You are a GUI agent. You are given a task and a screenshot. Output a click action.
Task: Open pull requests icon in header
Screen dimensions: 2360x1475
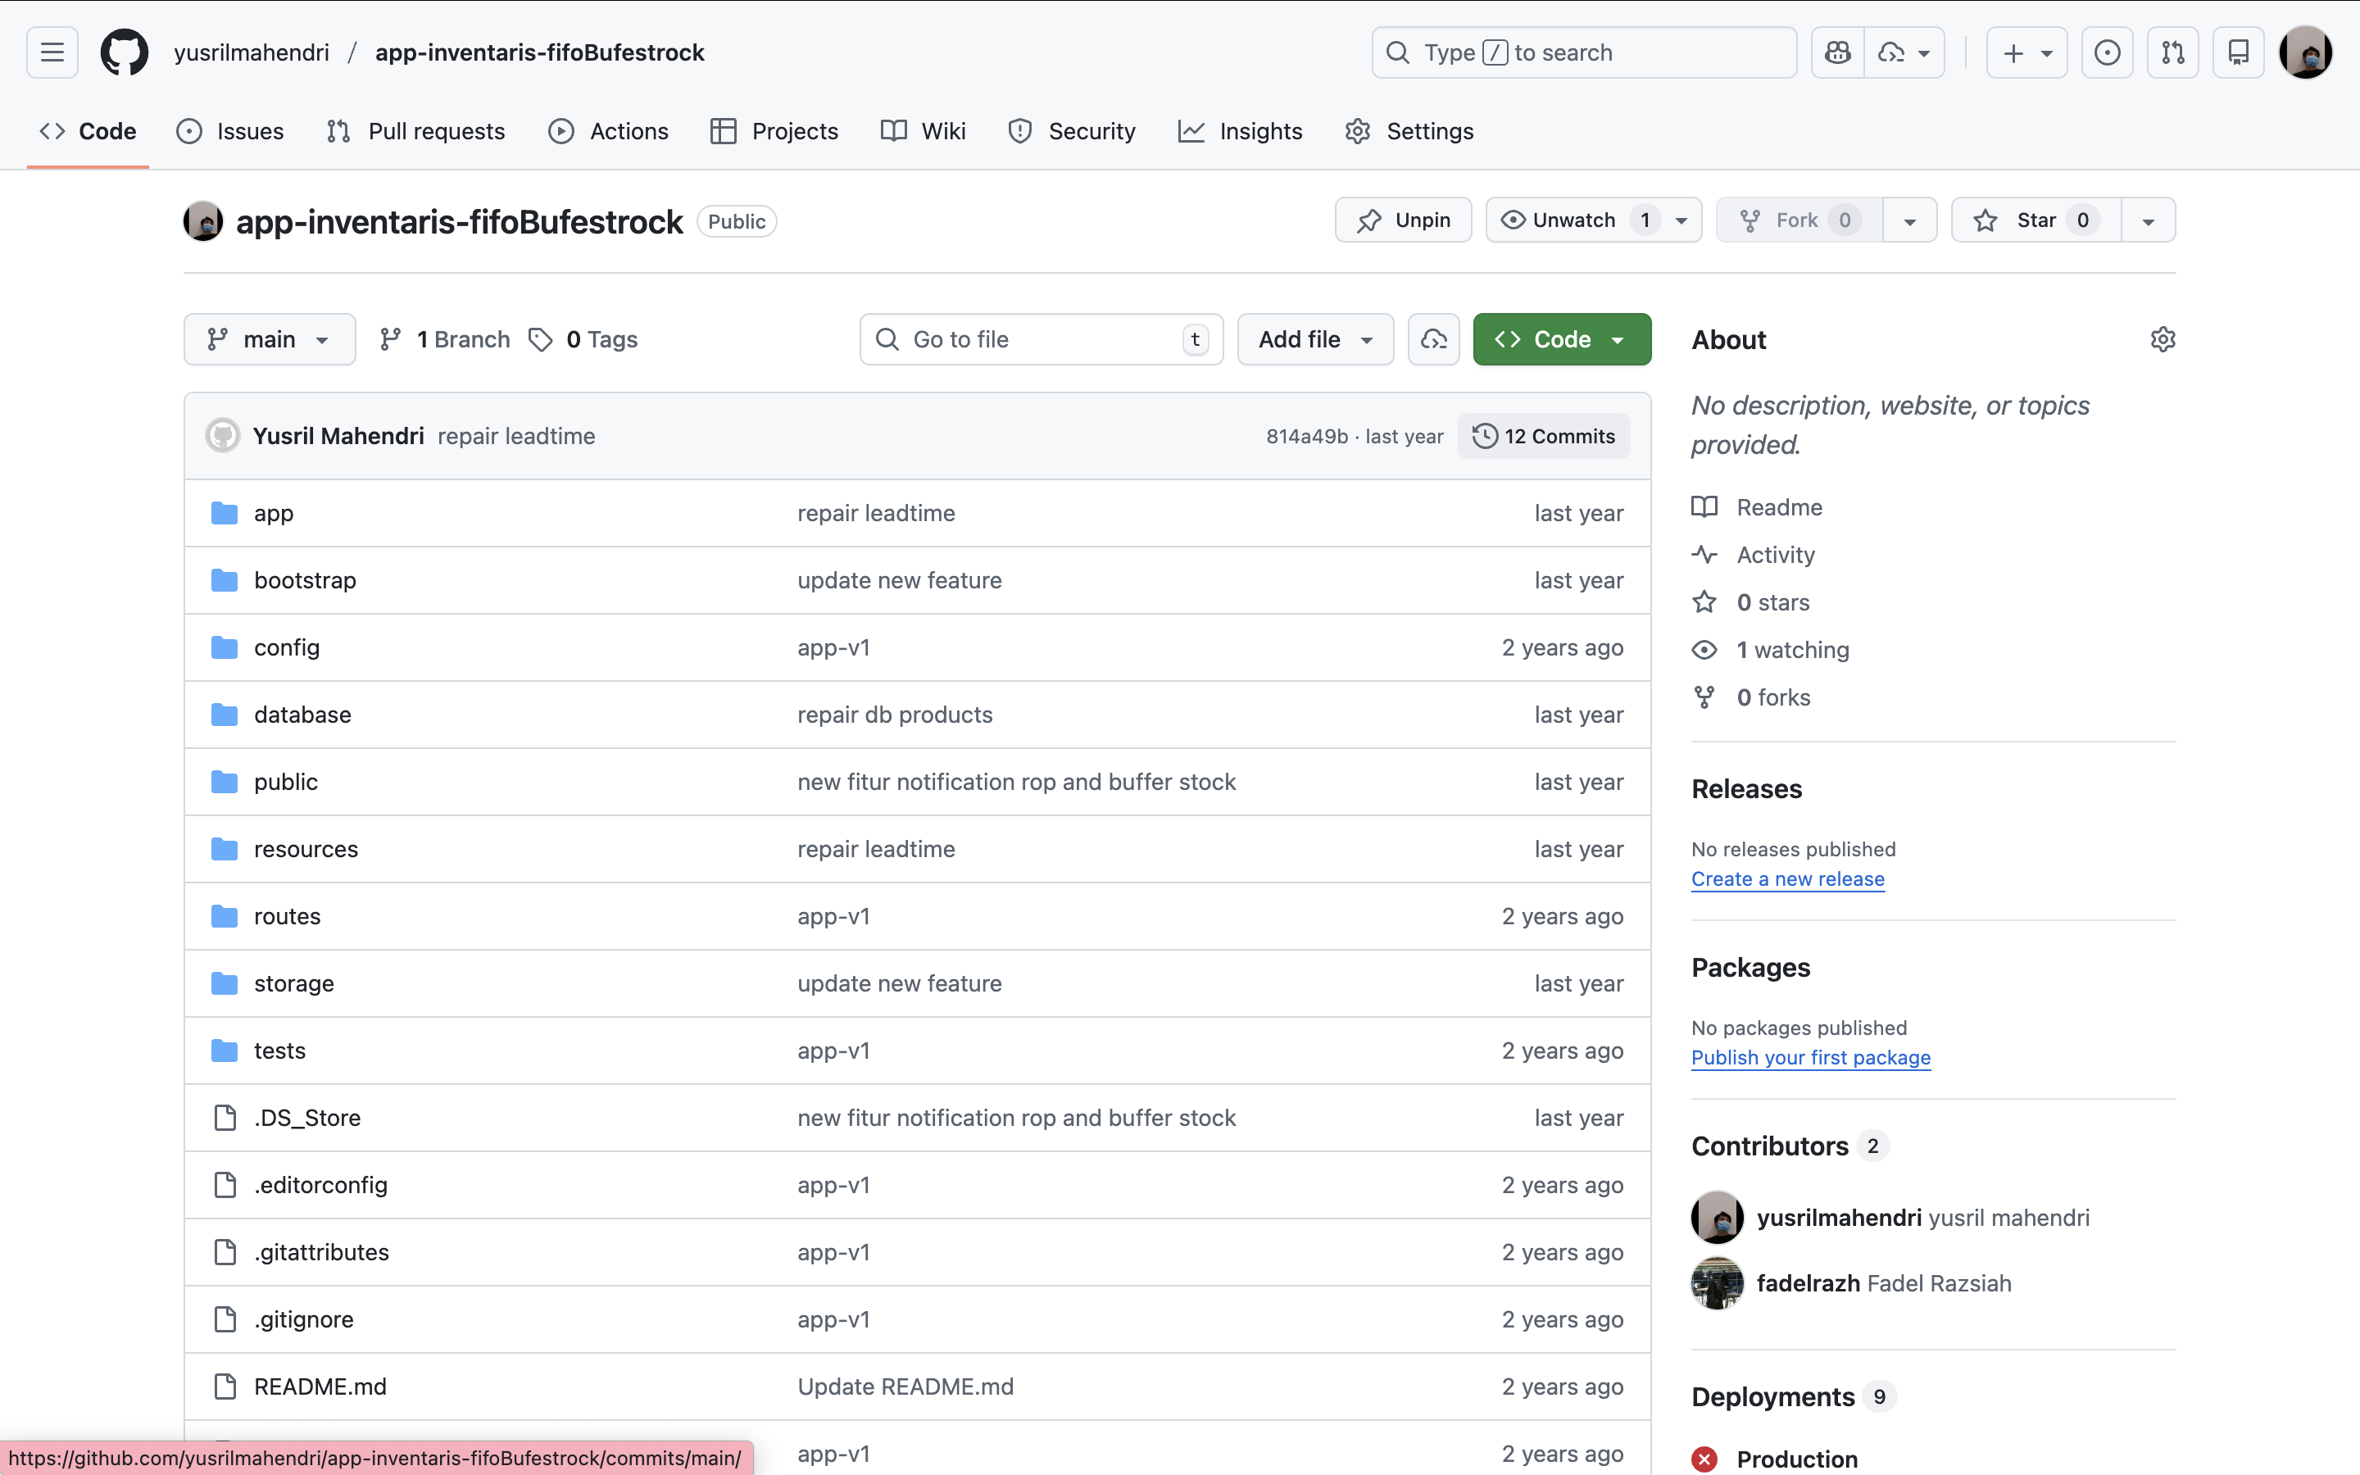[x=2173, y=52]
